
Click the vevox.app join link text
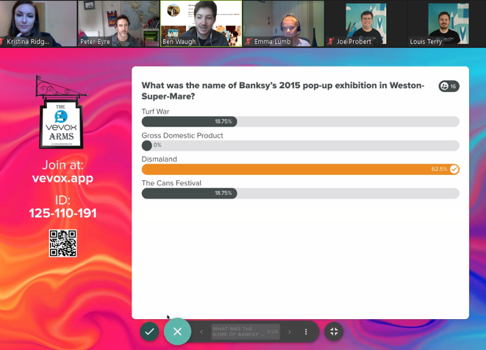click(x=62, y=178)
